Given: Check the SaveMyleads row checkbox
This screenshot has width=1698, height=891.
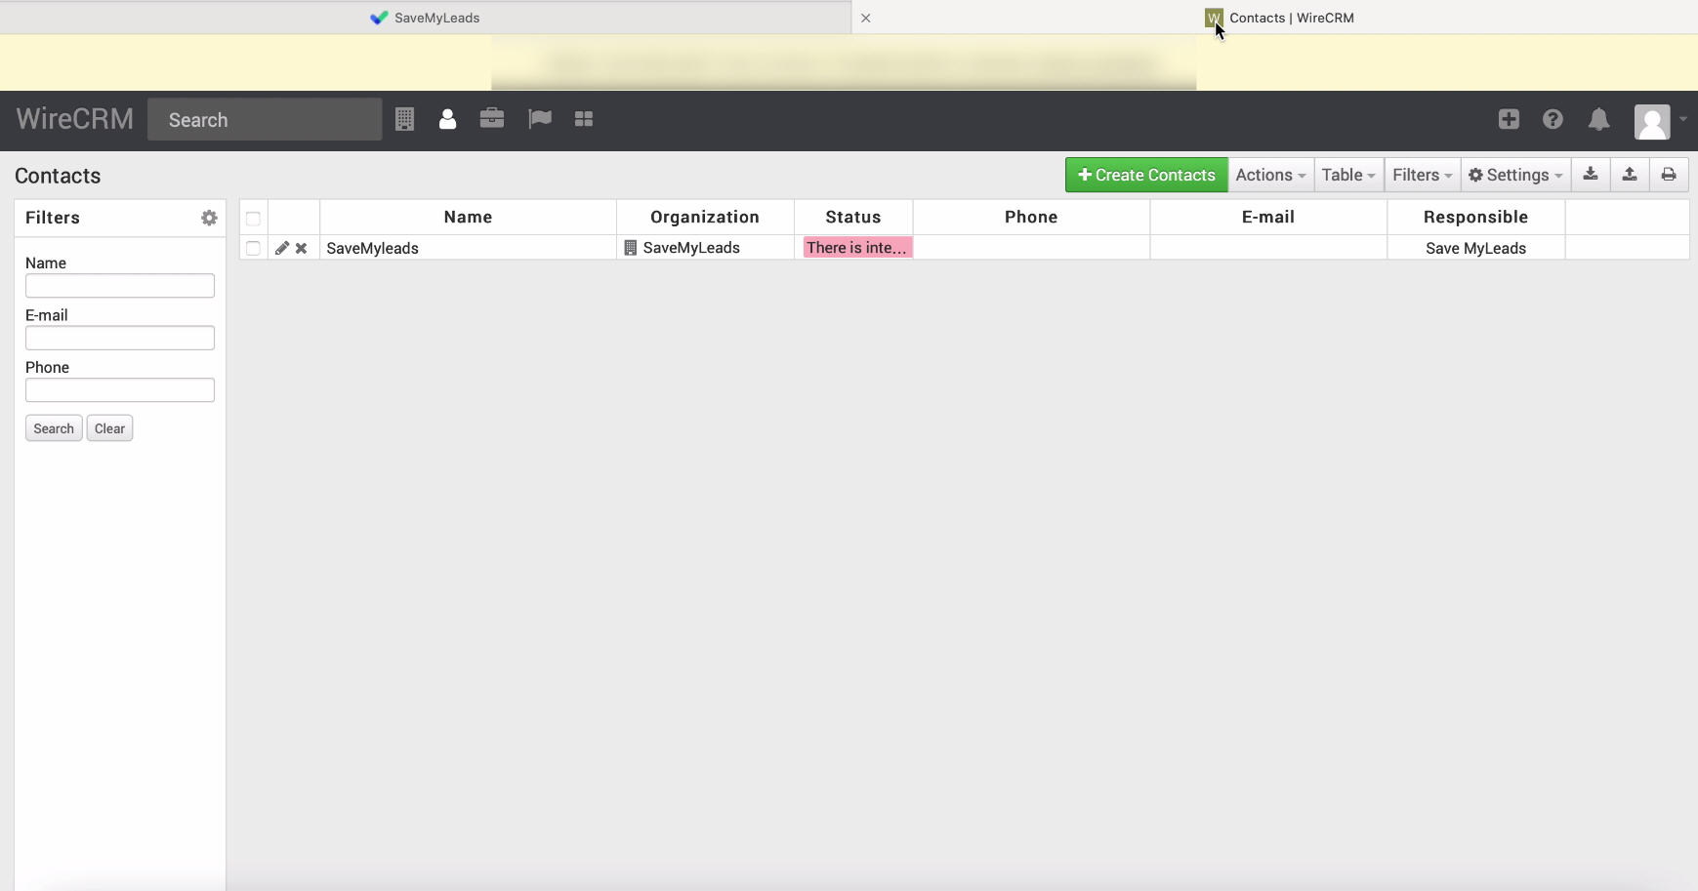Looking at the screenshot, I should pyautogui.click(x=253, y=248).
